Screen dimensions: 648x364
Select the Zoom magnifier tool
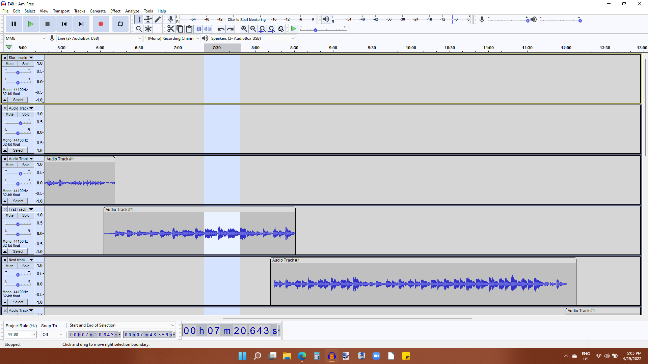pos(139,29)
